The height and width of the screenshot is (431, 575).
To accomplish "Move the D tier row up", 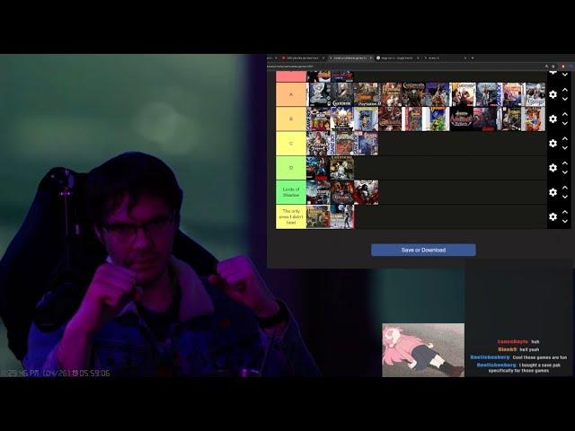I will pyautogui.click(x=565, y=163).
